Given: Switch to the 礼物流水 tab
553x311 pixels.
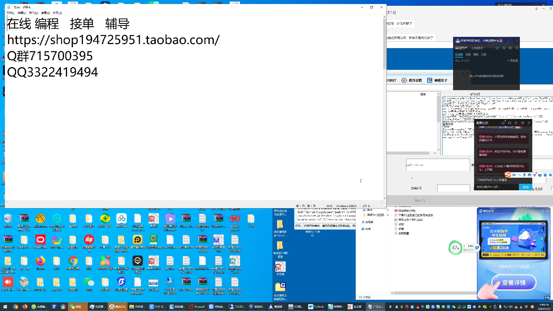Looking at the screenshot, I should (477, 48).
